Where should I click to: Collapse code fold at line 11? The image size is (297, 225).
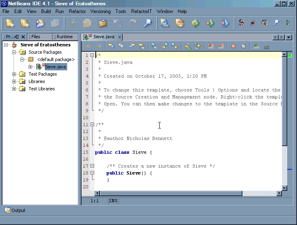pyautogui.click(x=92, y=125)
